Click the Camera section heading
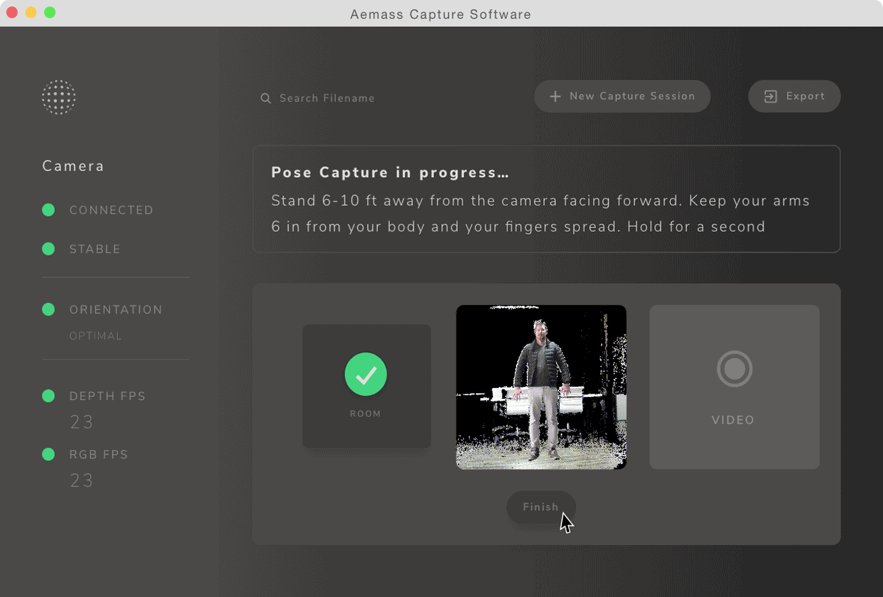The image size is (883, 597). pyautogui.click(x=74, y=166)
